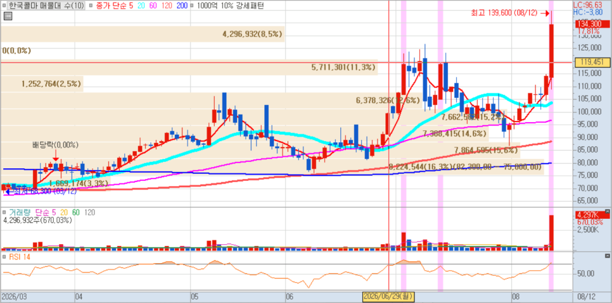Select the 한국콜마 매물대 수(10) indicator label
The height and width of the screenshot is (303, 612).
[46, 6]
